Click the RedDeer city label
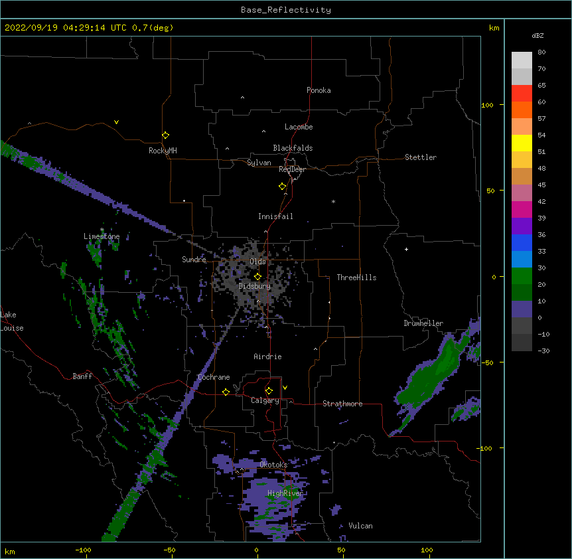This screenshot has width=572, height=559. pyautogui.click(x=292, y=169)
